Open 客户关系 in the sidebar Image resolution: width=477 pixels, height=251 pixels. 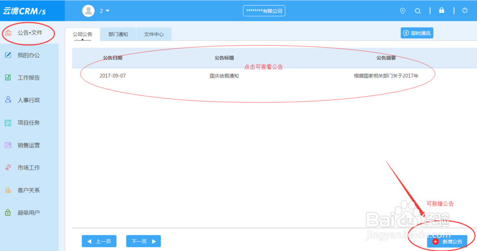click(x=29, y=190)
